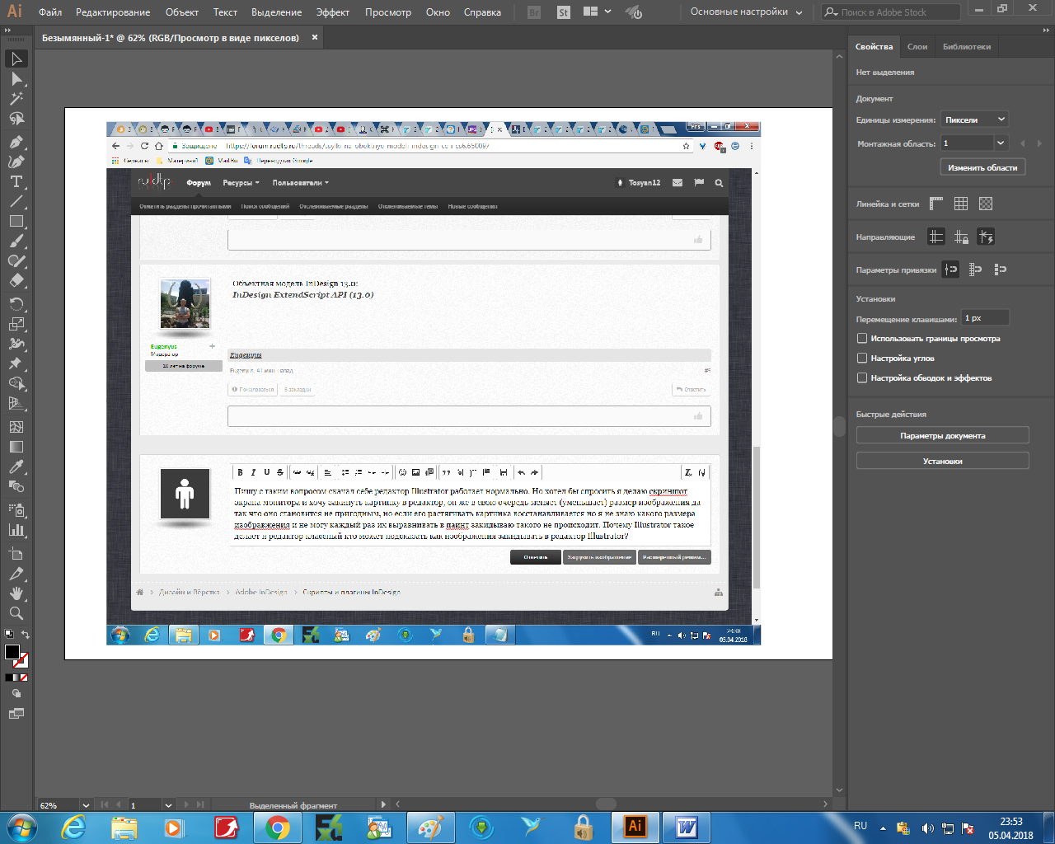Open the 'Основные настройки' workspace dropdown
The height and width of the screenshot is (844, 1055).
tap(746, 12)
